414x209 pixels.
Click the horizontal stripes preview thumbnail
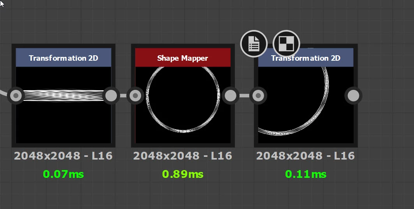click(63, 105)
